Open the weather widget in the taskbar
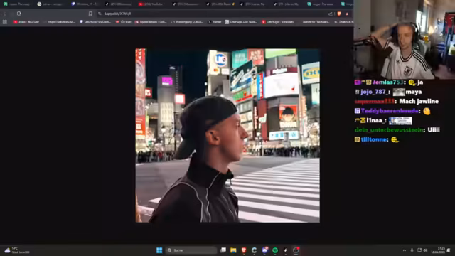This screenshot has width=455, height=256. pos(17,250)
